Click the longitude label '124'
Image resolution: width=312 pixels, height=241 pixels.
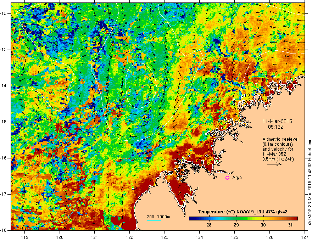click(200, 237)
